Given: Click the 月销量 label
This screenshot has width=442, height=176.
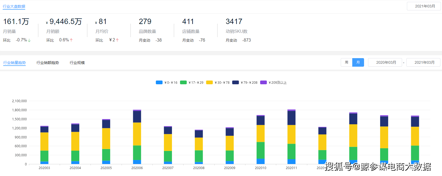Looking at the screenshot, I should 9,31.
